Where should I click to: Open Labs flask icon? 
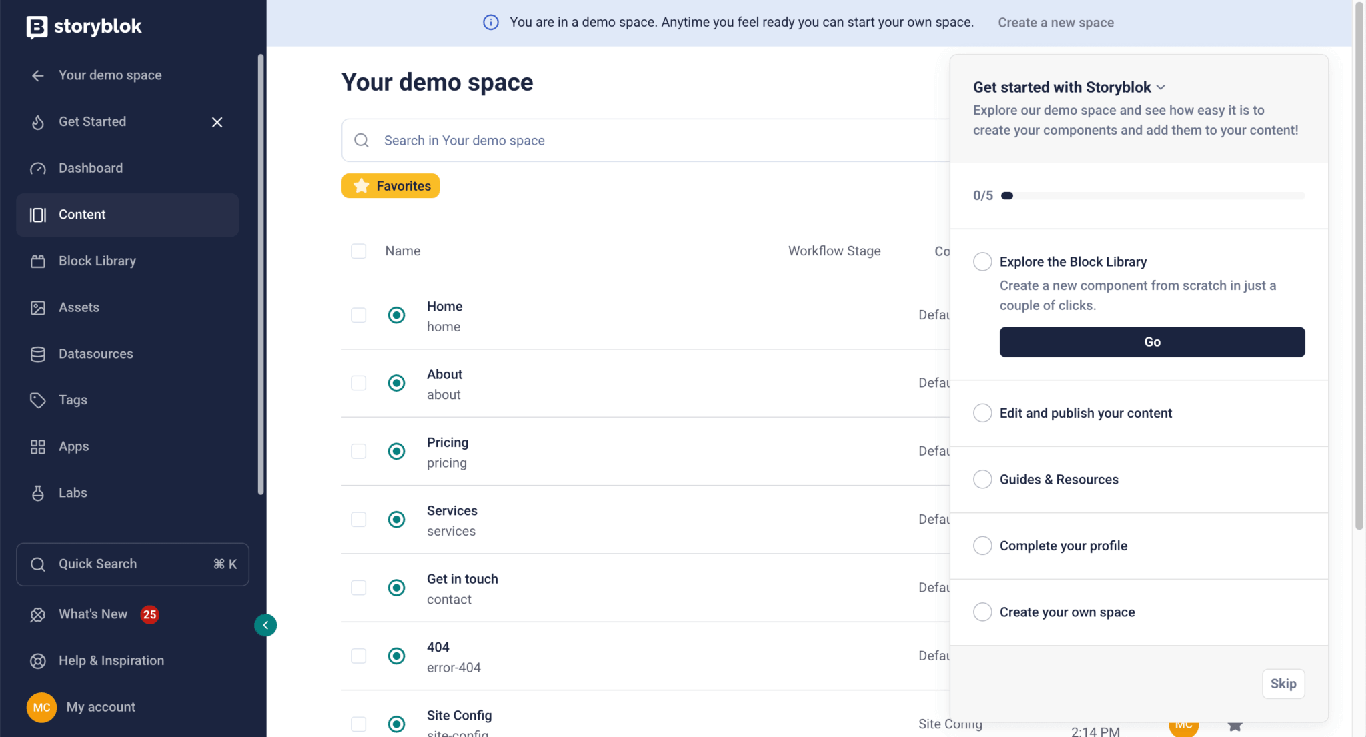38,493
